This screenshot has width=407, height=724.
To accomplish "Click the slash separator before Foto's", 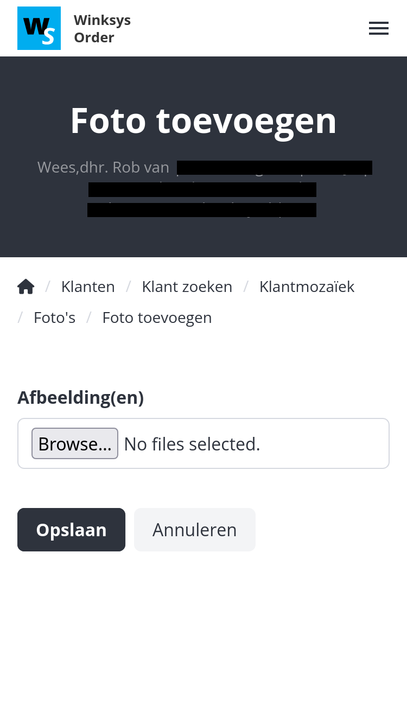I will coord(20,317).
